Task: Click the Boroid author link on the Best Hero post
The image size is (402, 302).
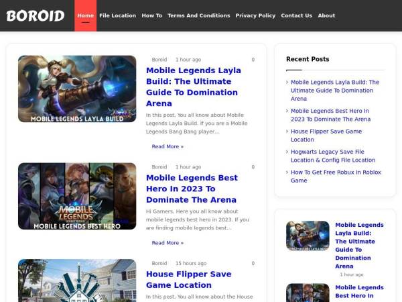Action: (159, 167)
